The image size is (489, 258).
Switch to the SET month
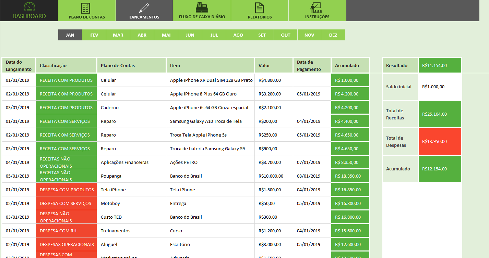(262, 35)
